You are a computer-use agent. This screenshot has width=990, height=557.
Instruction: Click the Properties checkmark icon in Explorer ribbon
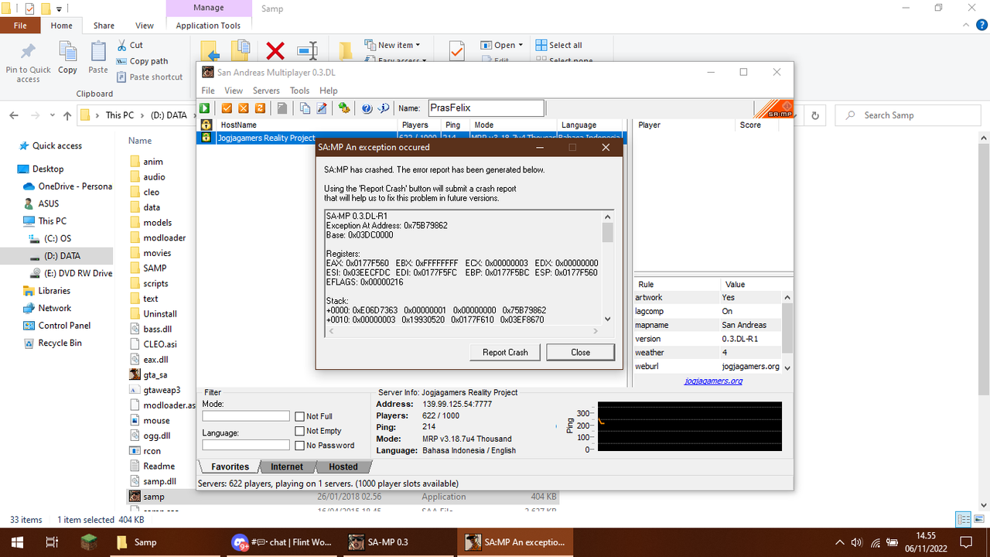[x=456, y=51]
